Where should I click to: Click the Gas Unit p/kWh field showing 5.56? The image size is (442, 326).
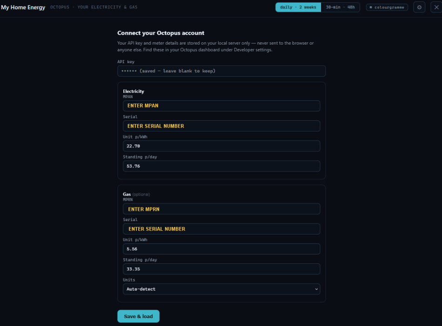tap(221, 249)
